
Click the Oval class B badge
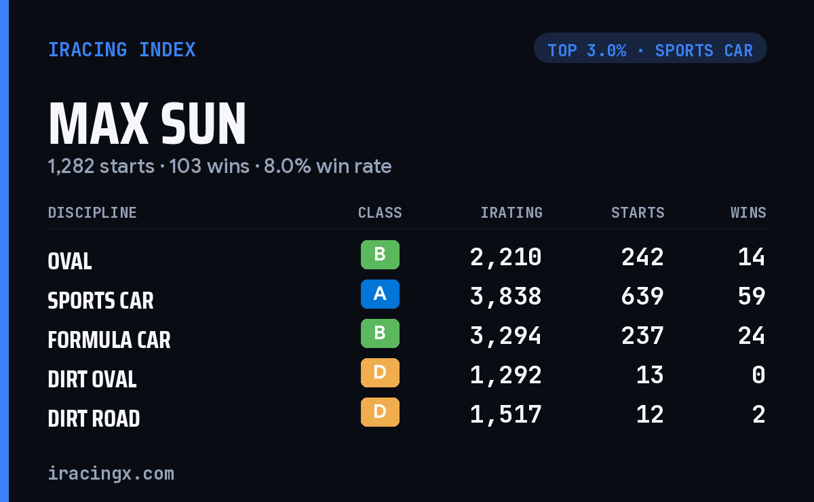[x=380, y=255]
